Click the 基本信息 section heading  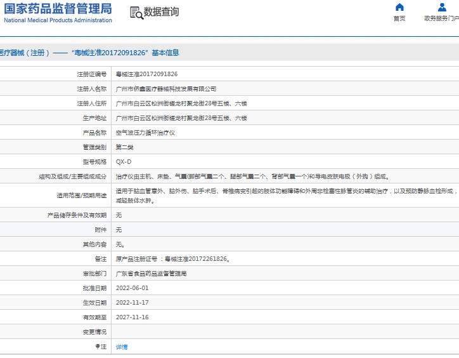pyautogui.click(x=165, y=53)
